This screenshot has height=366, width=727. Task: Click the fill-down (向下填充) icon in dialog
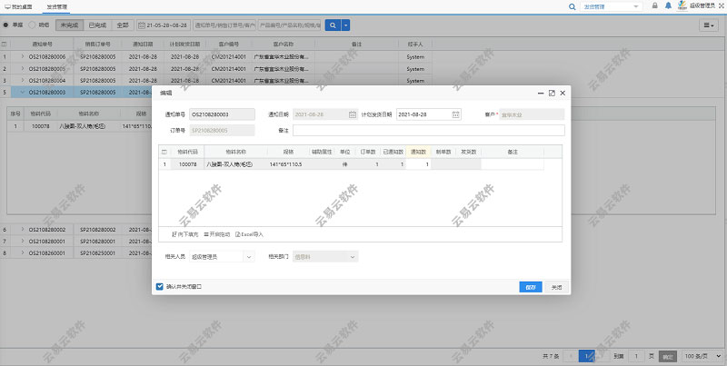174,234
